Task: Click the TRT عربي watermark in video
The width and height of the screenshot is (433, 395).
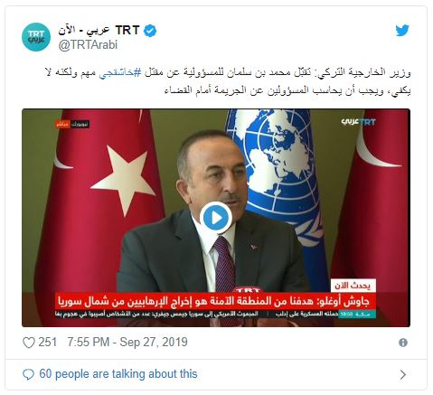Action: (x=359, y=122)
